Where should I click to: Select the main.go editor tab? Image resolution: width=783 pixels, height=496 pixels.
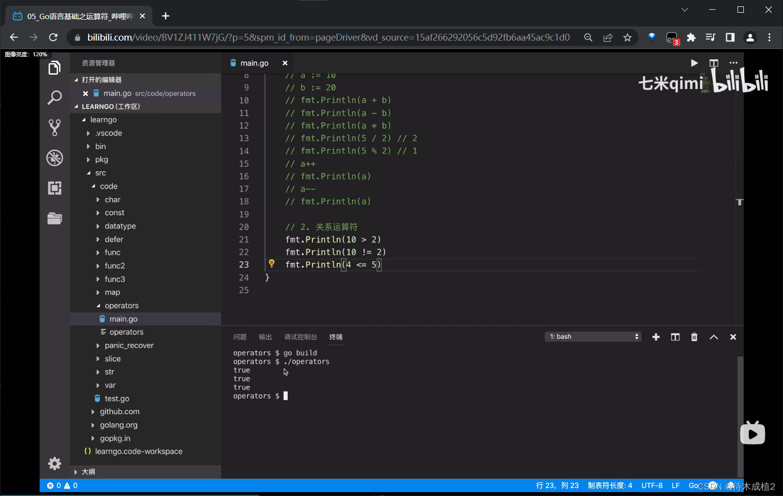(x=254, y=63)
